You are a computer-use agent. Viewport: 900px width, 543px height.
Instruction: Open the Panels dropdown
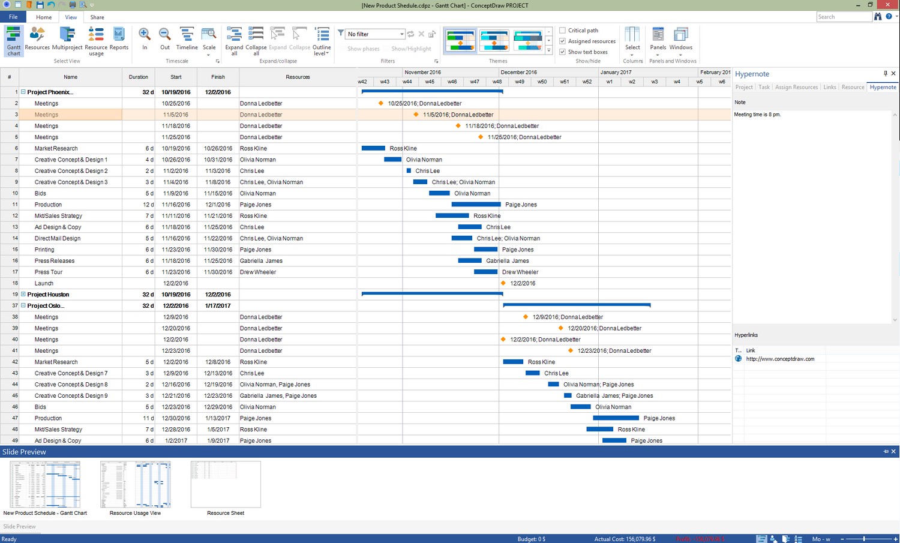[658, 41]
